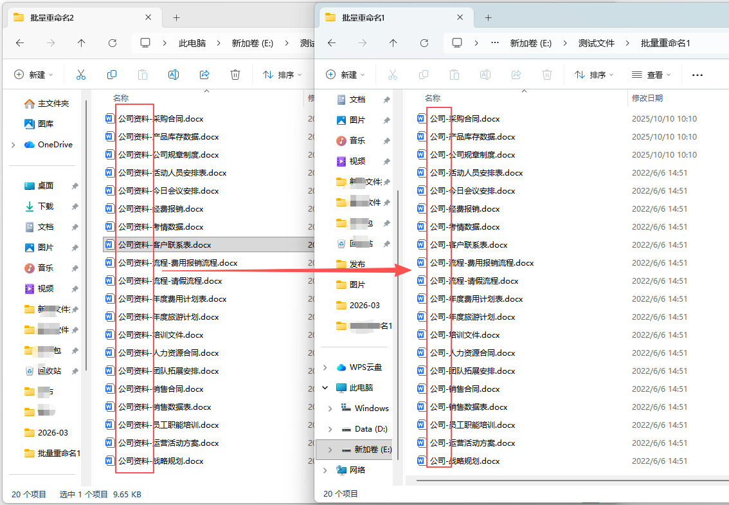729x505 pixels.
Task: Click 新加卷 (E:) breadcrumb in 批量重命名1
Action: 530,43
